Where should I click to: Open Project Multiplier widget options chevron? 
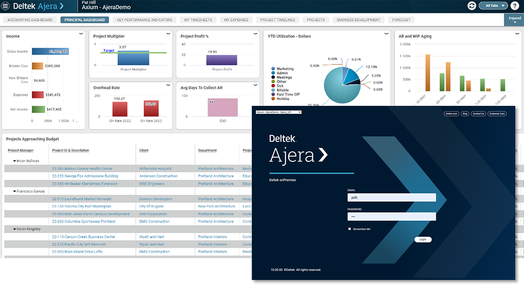pos(169,34)
